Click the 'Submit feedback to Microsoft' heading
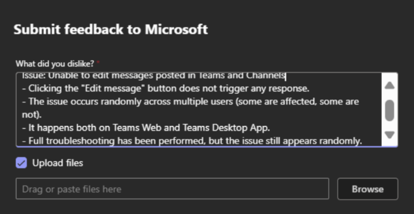414x214 pixels. [111, 30]
